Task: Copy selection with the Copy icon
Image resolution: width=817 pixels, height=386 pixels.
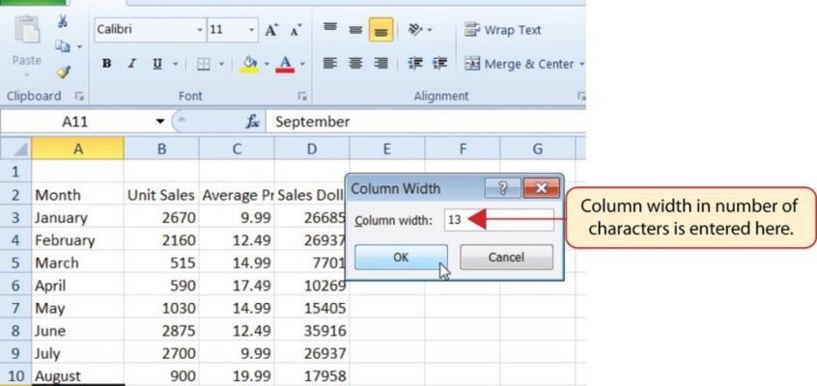Action: (x=63, y=47)
